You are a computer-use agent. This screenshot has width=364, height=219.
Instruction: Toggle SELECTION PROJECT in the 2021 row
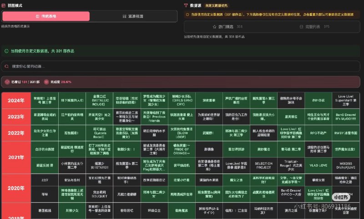click(263, 164)
